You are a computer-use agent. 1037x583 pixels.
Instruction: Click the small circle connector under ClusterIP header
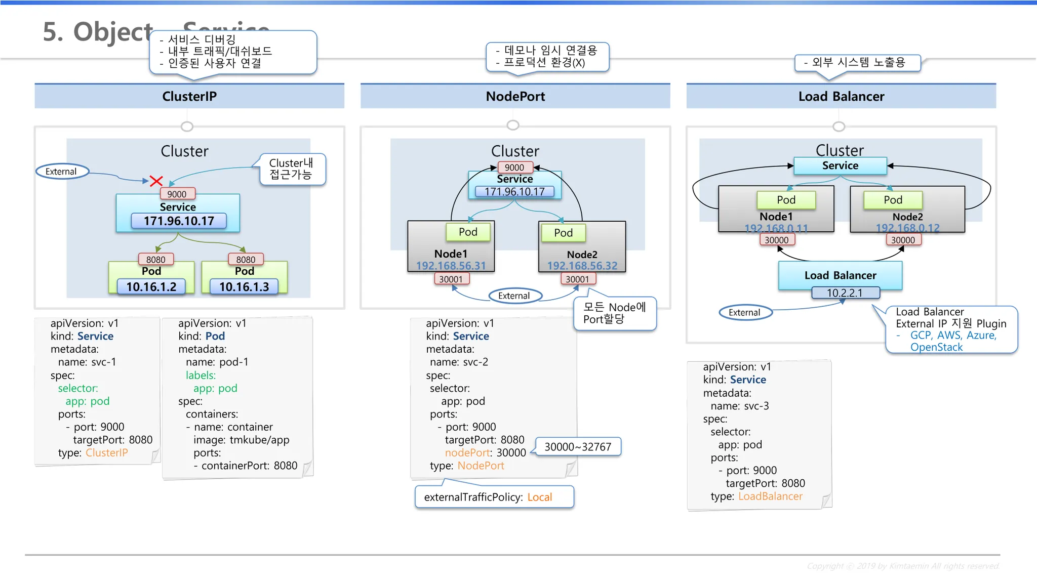pos(187,126)
